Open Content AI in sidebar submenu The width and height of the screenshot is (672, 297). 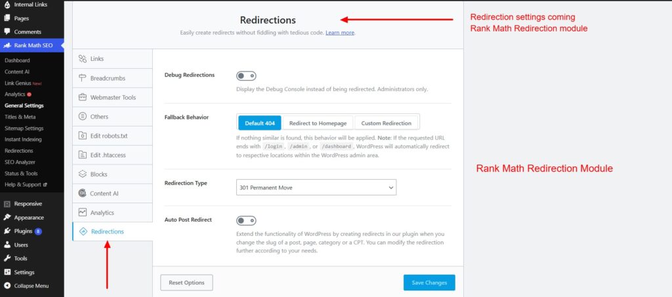(x=17, y=72)
